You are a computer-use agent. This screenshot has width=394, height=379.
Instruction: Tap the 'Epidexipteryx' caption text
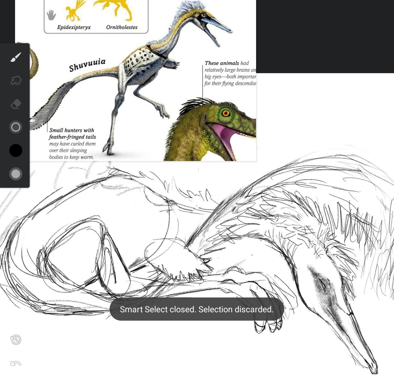(74, 27)
